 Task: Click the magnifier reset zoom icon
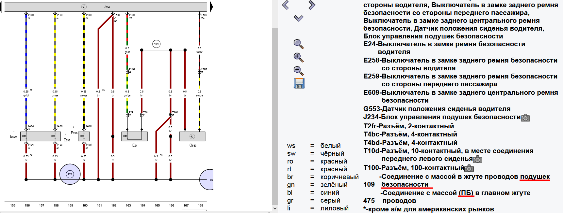[x=299, y=44]
